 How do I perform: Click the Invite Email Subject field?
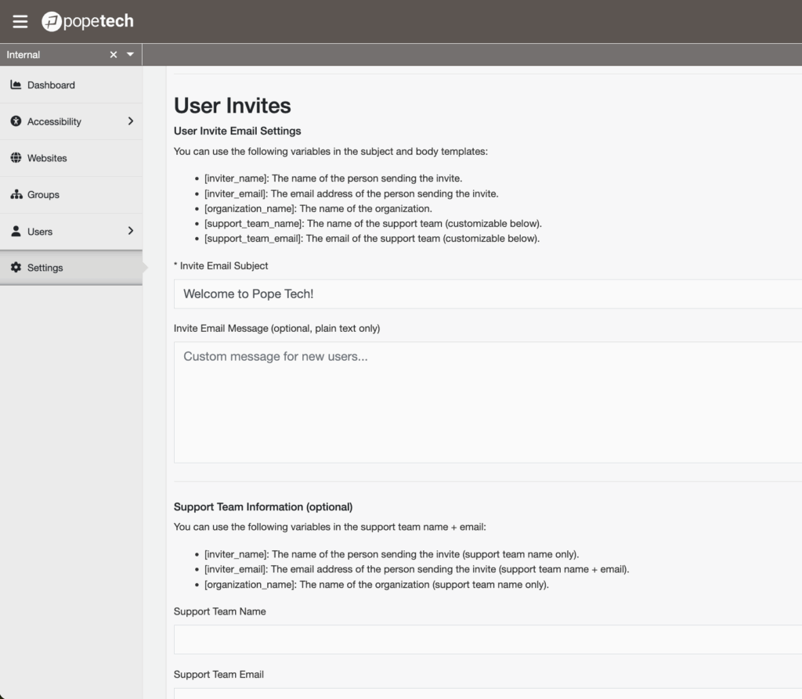tap(487, 294)
